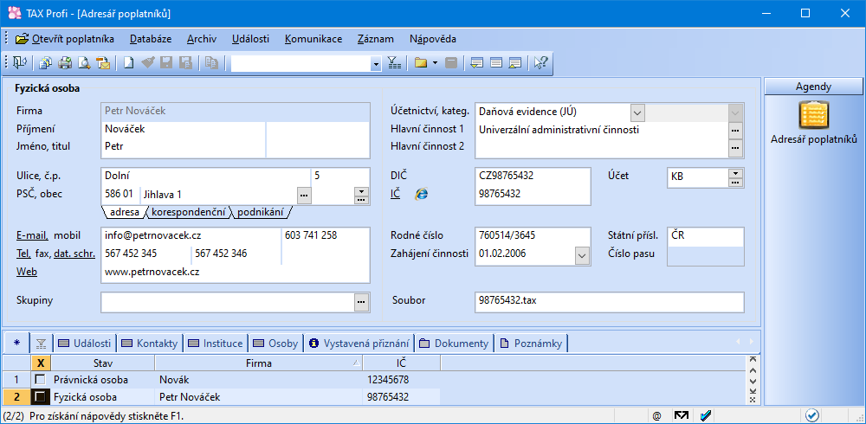Click the Rodné číslo field 760514/3645
The width and height of the screenshot is (866, 424).
(x=533, y=235)
